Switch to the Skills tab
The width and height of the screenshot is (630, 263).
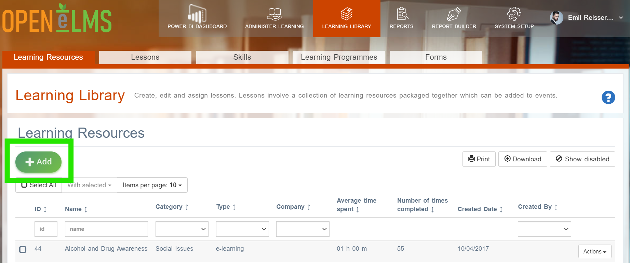point(242,57)
